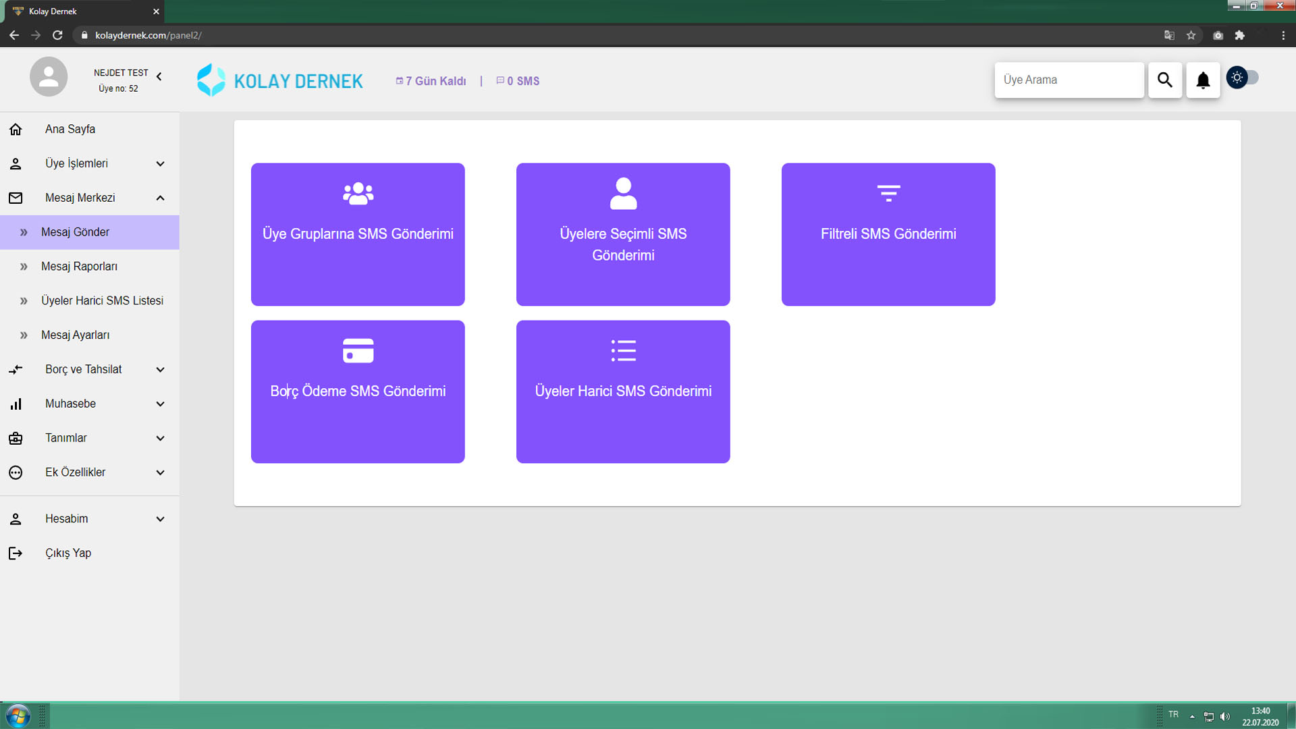Click the Borç Ödeme credit card icon

coord(358,351)
